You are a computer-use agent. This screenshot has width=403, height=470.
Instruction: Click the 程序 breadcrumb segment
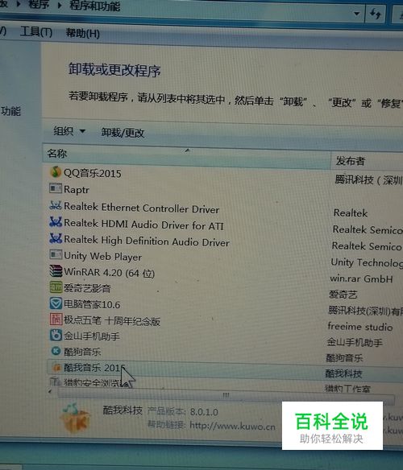pos(39,4)
